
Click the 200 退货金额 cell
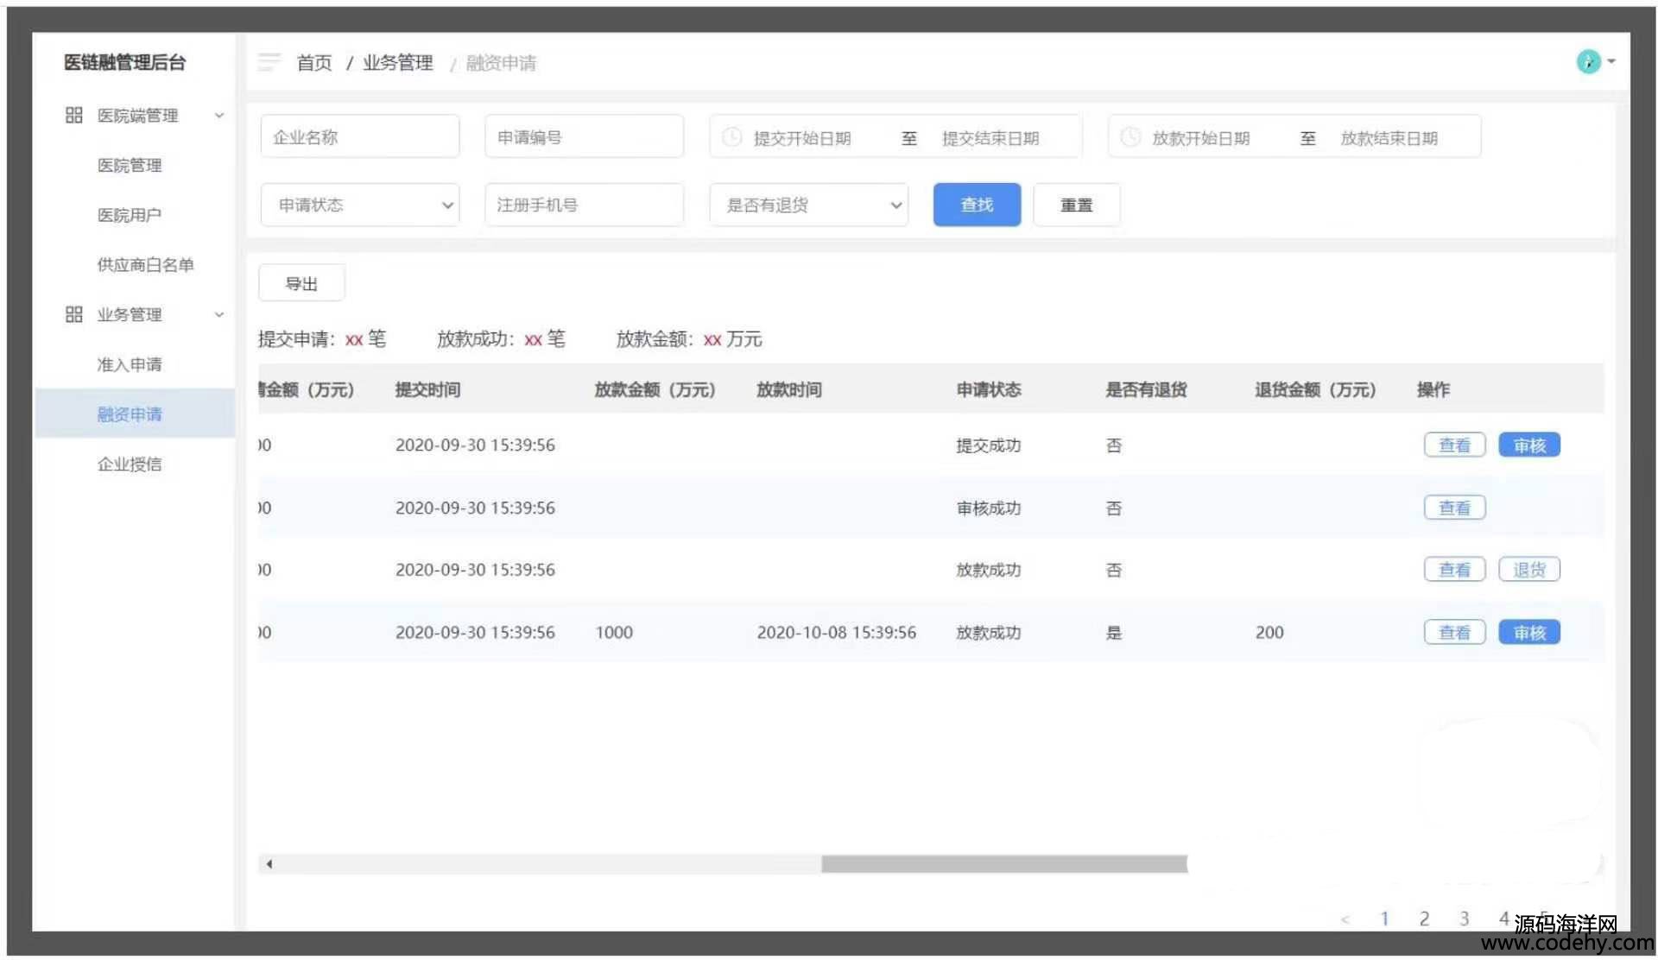[1269, 633]
